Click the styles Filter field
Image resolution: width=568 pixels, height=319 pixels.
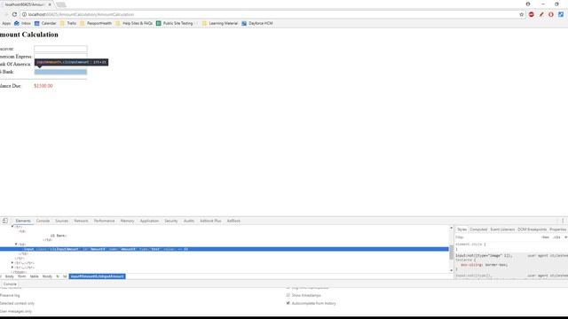[496, 237]
